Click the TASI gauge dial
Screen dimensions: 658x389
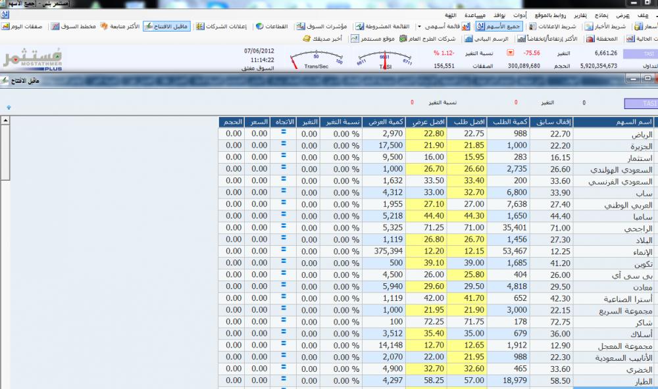(384, 60)
